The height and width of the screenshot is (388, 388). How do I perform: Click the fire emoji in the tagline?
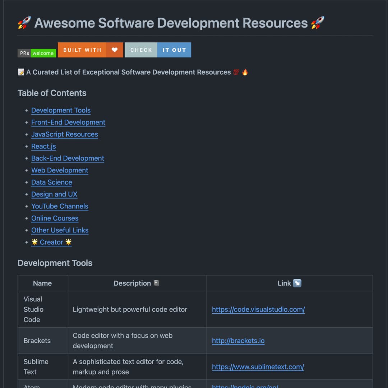coord(245,72)
